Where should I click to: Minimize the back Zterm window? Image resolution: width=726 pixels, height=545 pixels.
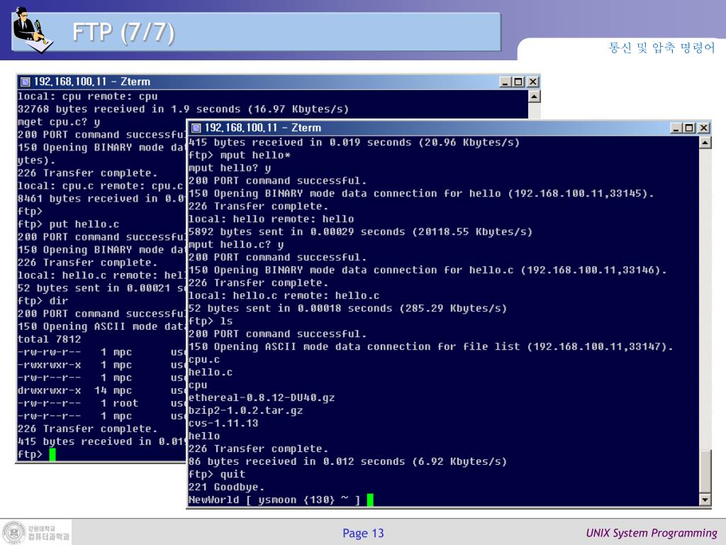pyautogui.click(x=506, y=82)
